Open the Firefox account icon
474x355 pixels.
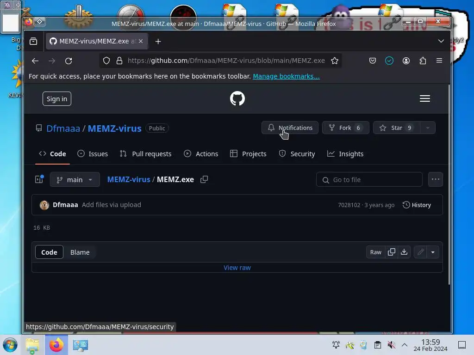click(x=406, y=61)
